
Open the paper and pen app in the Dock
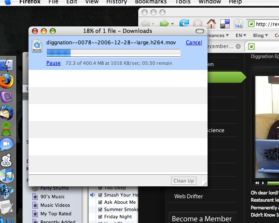[6, 207]
